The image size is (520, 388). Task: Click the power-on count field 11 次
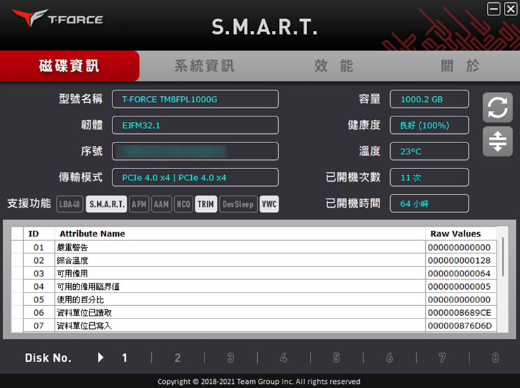pyautogui.click(x=429, y=178)
